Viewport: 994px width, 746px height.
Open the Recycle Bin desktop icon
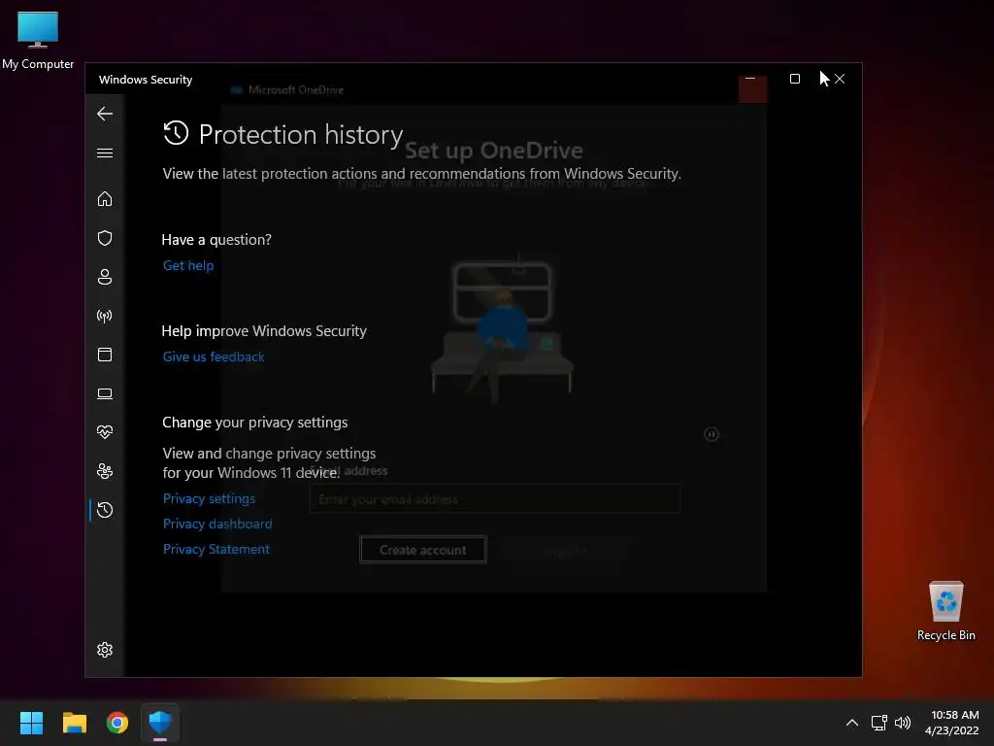(945, 611)
